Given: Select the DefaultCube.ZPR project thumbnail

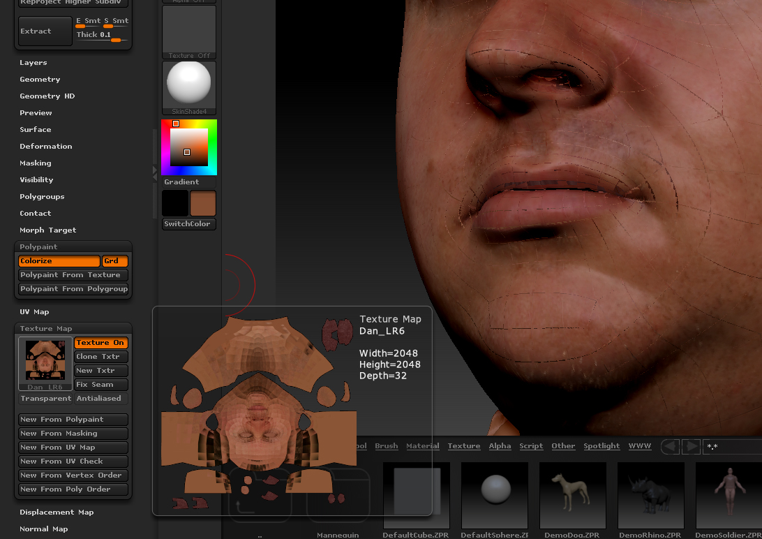Looking at the screenshot, I should (x=417, y=495).
